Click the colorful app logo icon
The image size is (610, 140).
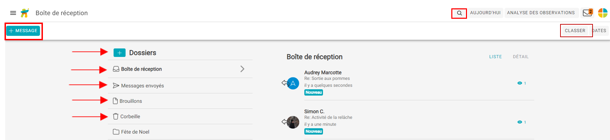[25, 13]
